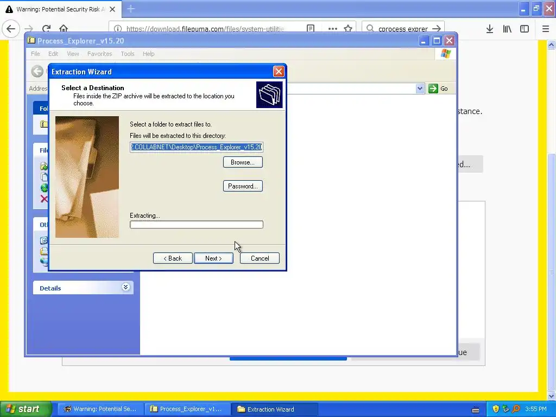Click the Firefox page scrollbar up arrow
Image resolution: width=556 pixels, height=417 pixels.
pyautogui.click(x=552, y=45)
